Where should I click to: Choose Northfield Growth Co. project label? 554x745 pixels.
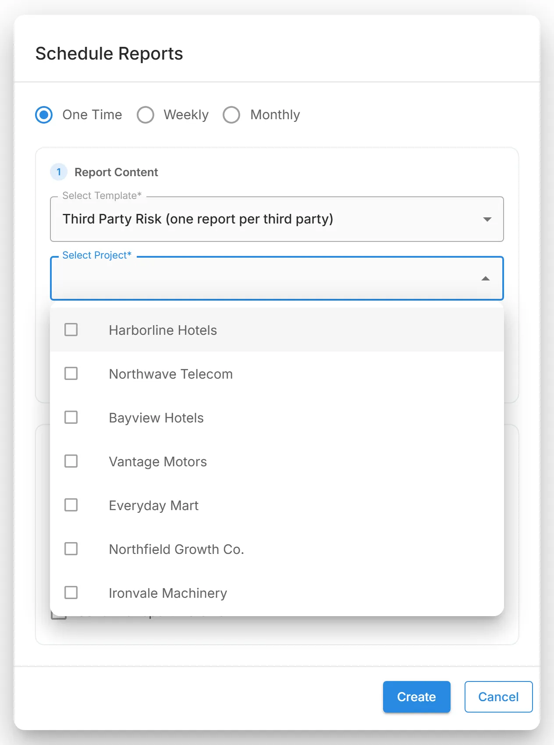click(x=177, y=549)
